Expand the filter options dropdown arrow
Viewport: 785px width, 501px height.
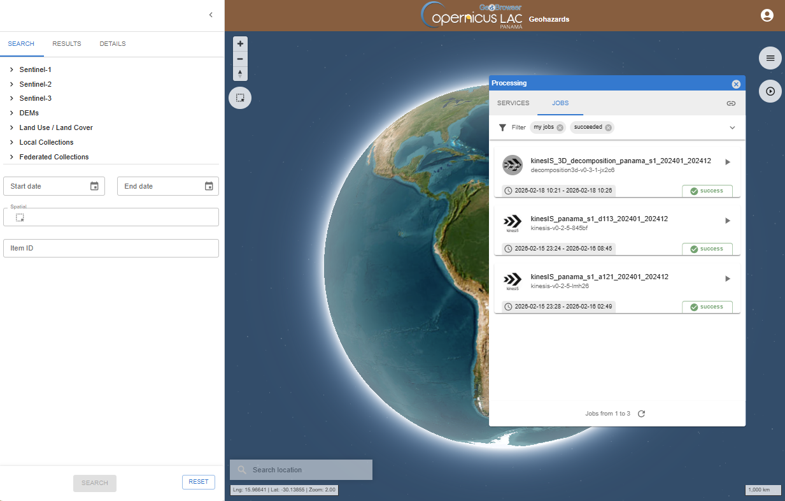tap(732, 127)
